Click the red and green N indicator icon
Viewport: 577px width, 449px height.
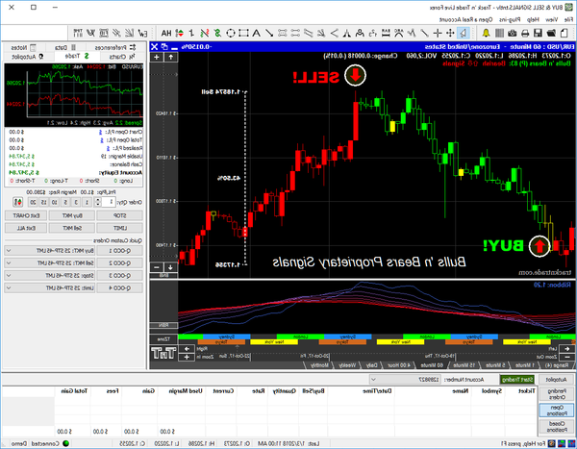pyautogui.click(x=205, y=34)
